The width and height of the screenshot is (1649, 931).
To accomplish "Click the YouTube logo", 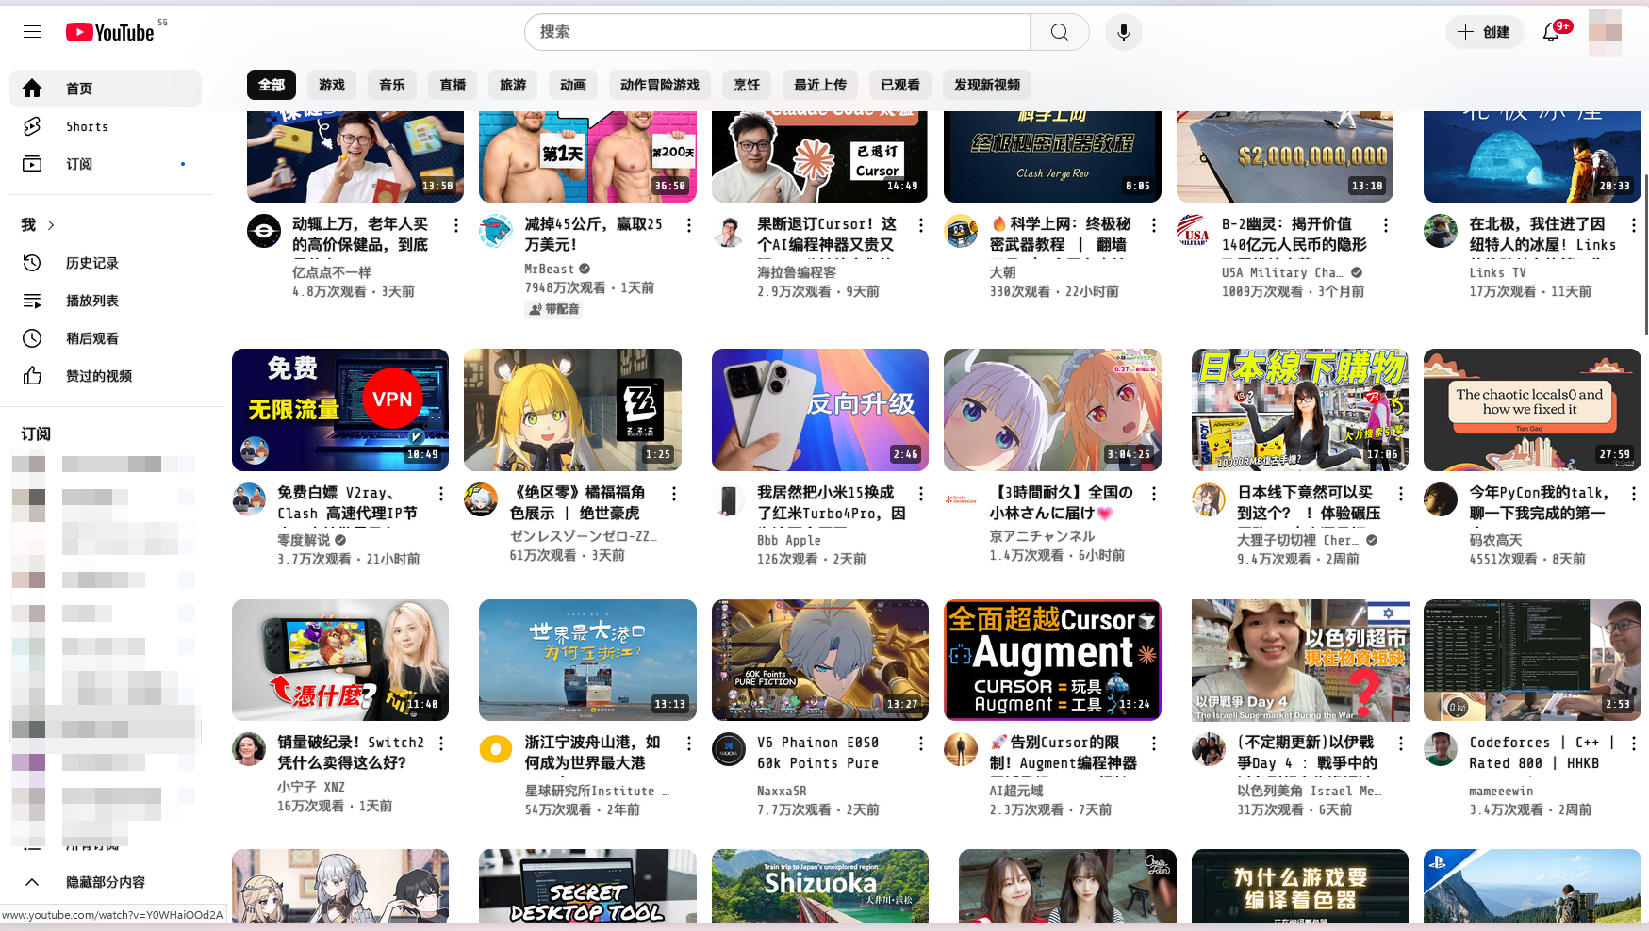I will pos(110,32).
